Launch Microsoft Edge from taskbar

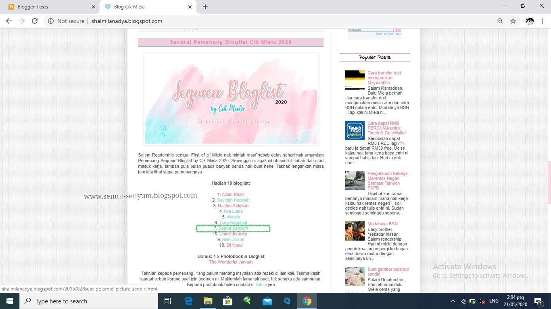click(188, 301)
